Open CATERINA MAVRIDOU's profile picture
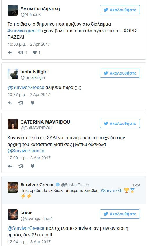Screen dimensions: 147x246 click(x=13, y=124)
